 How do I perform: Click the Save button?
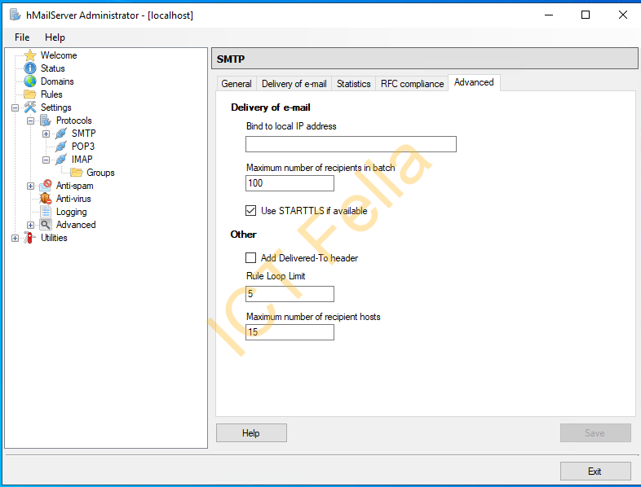pos(595,432)
